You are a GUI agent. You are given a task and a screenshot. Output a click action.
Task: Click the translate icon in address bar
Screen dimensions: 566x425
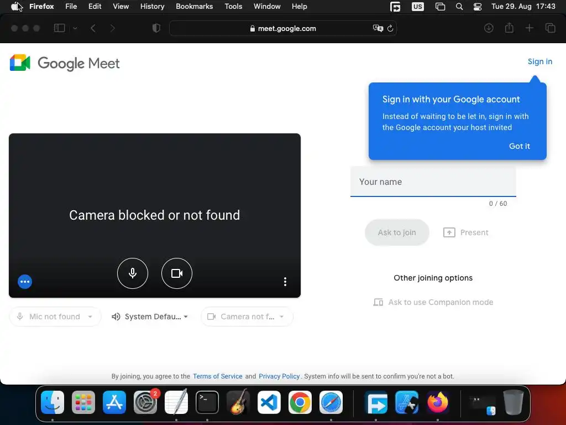[378, 28]
